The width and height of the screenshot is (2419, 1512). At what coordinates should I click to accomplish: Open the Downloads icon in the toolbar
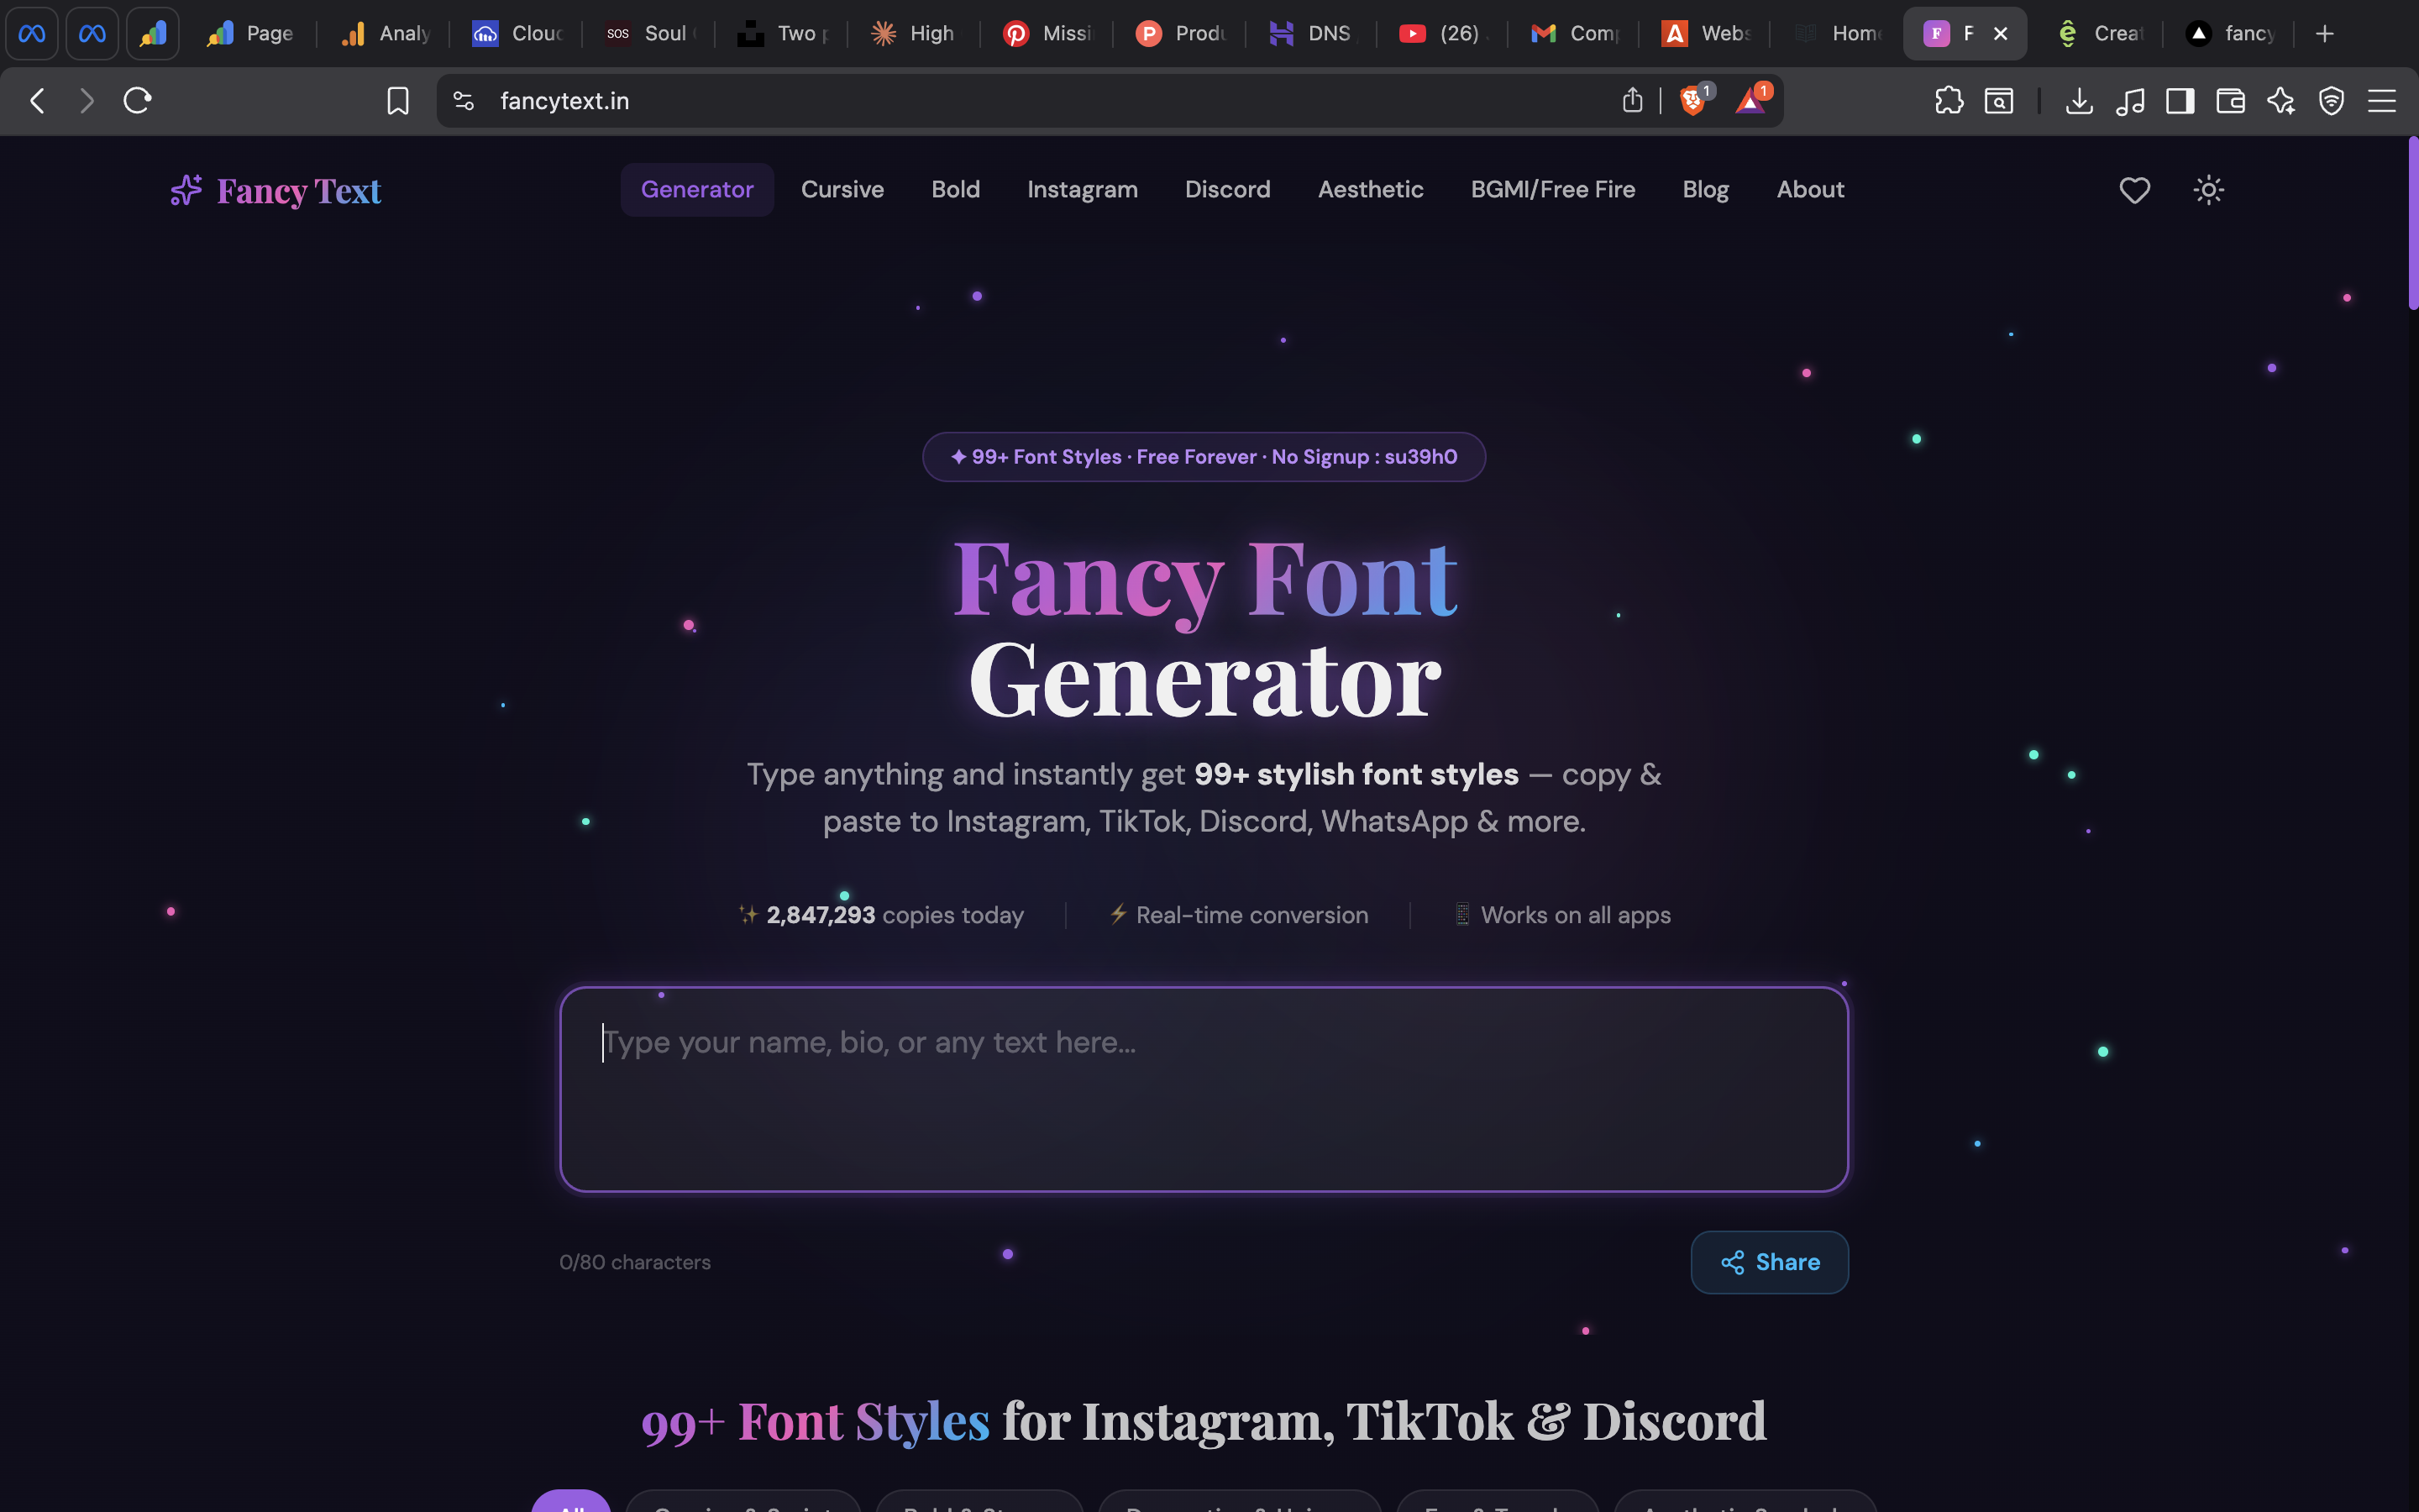point(2079,100)
